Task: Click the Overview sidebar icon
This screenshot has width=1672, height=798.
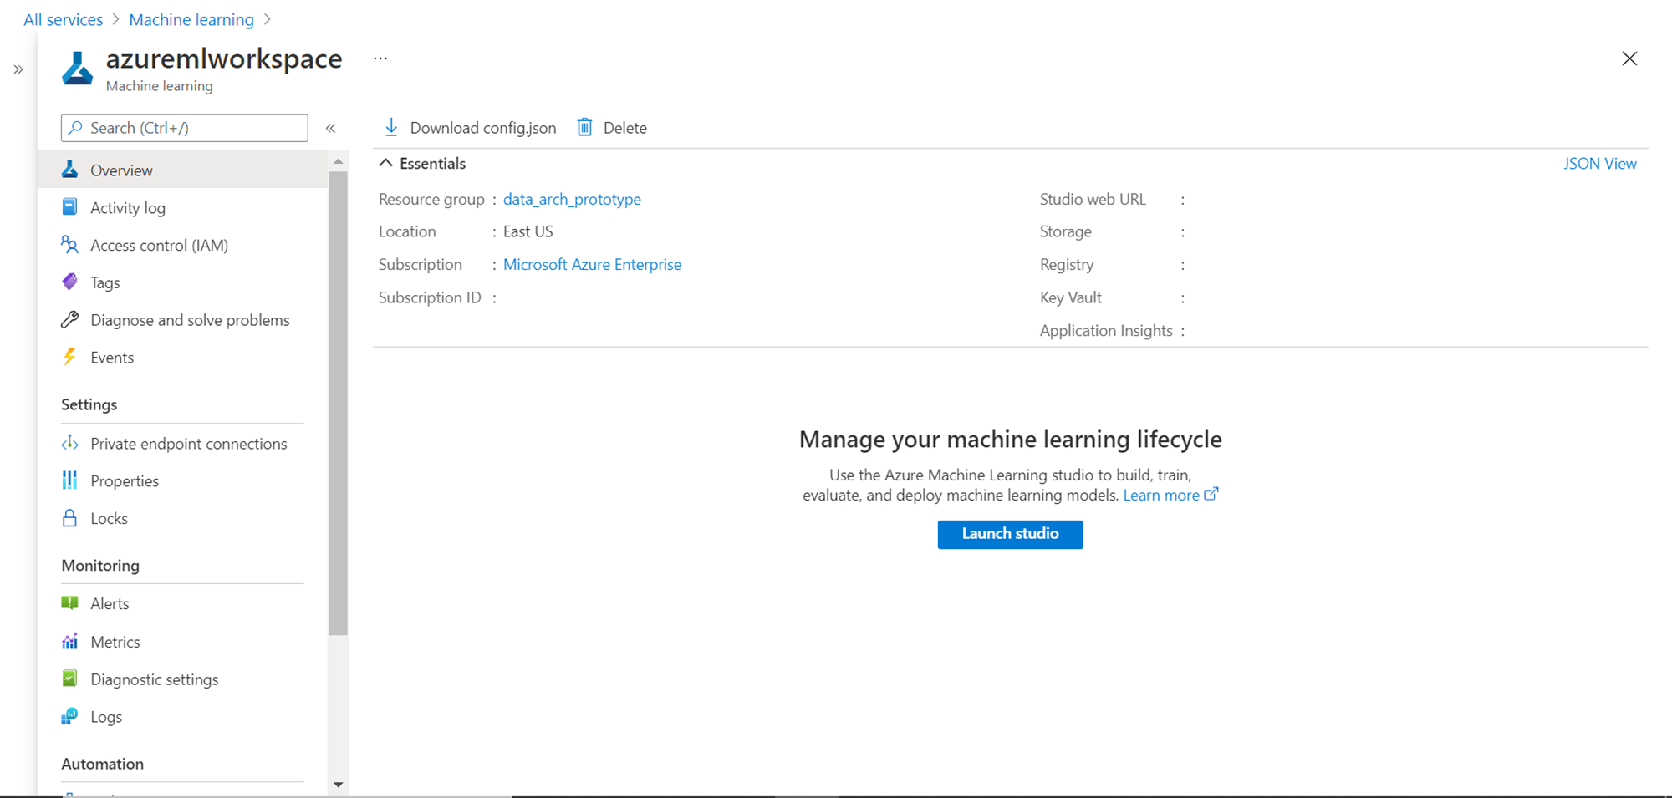Action: click(70, 170)
